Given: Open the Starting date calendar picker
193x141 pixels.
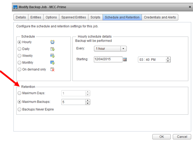Looking at the screenshot, I should click(125, 59).
